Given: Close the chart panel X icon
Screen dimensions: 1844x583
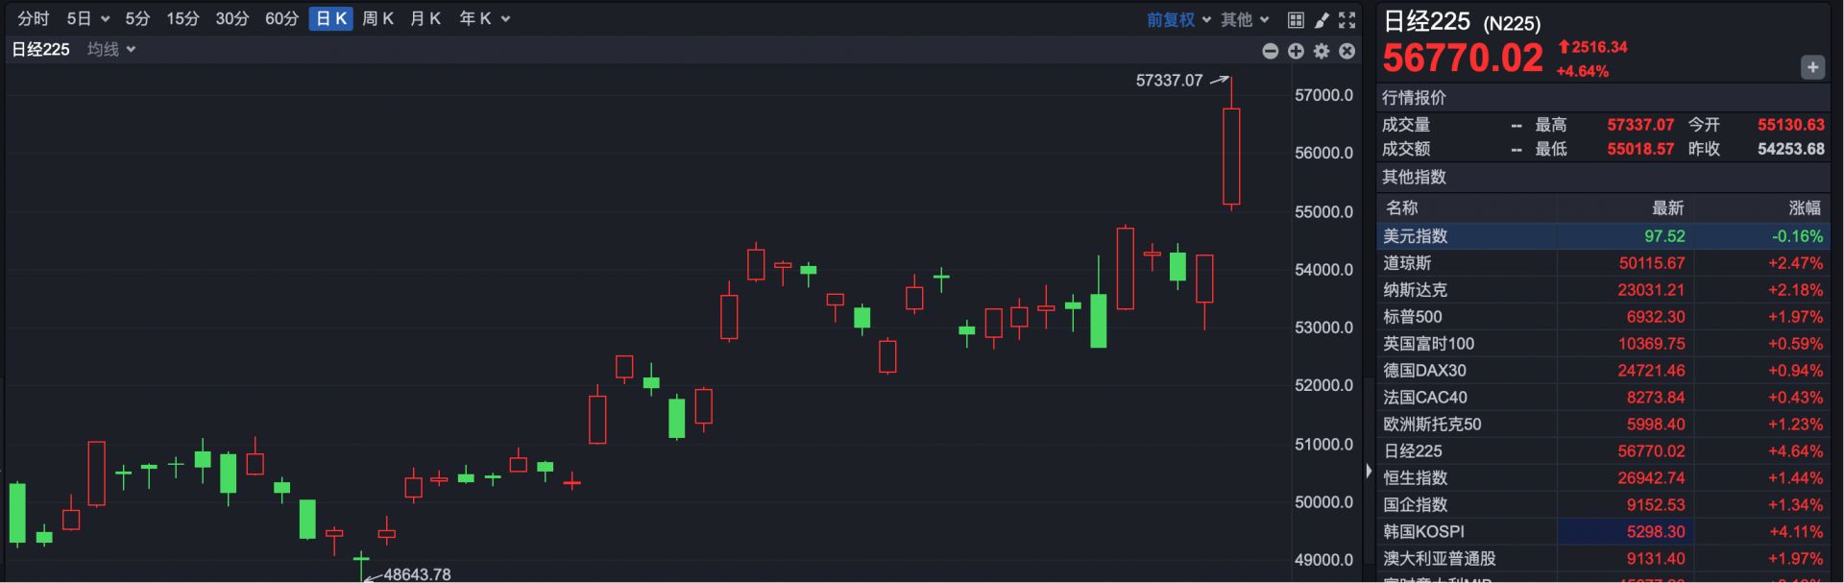Looking at the screenshot, I should (1347, 51).
